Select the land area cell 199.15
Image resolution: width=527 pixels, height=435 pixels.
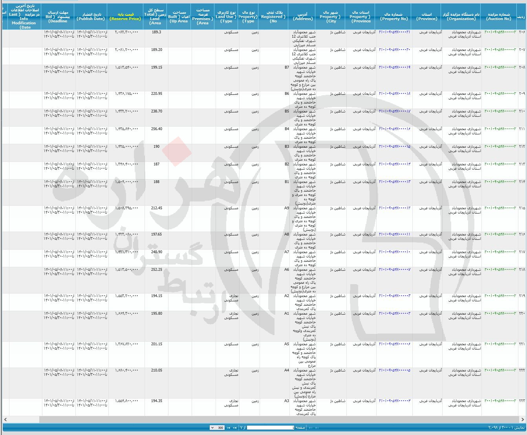(x=156, y=67)
